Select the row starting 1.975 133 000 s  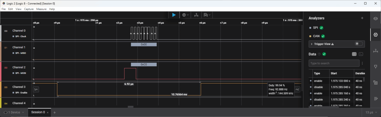(x=337, y=81)
